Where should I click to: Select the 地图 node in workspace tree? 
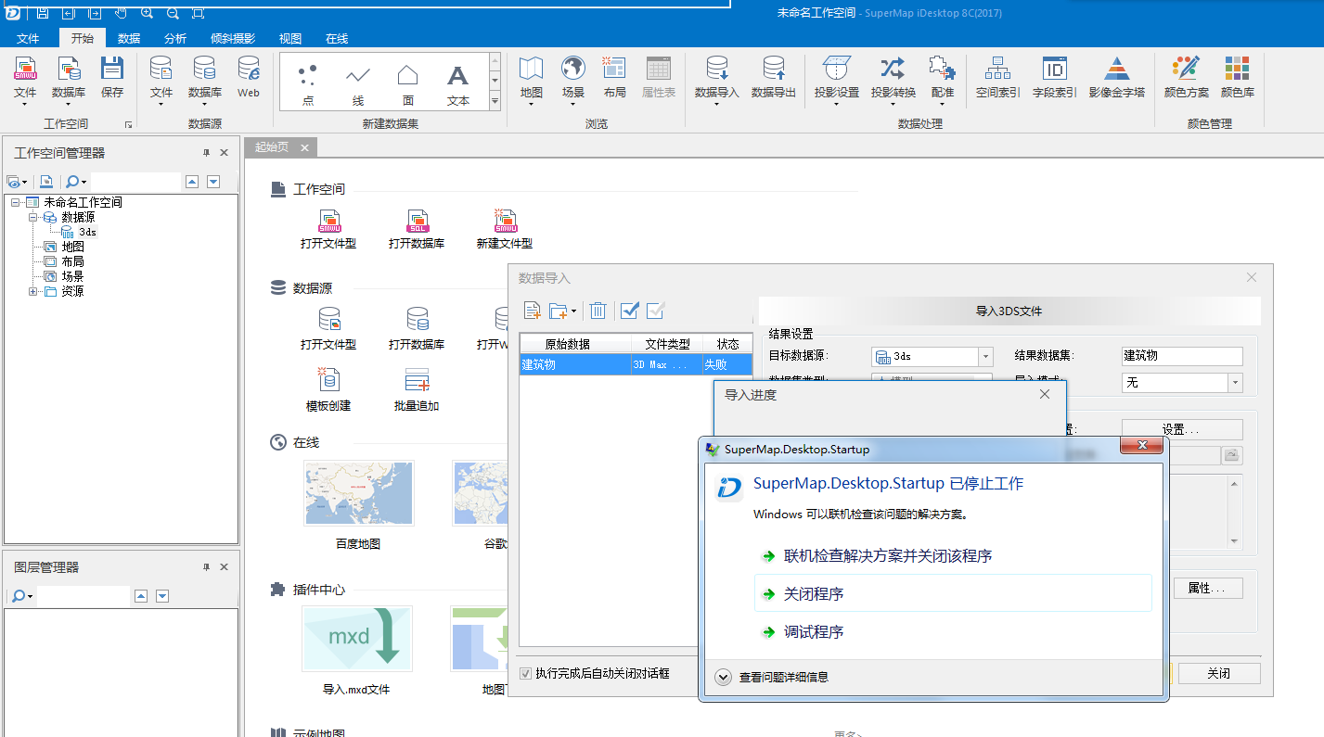[72, 247]
